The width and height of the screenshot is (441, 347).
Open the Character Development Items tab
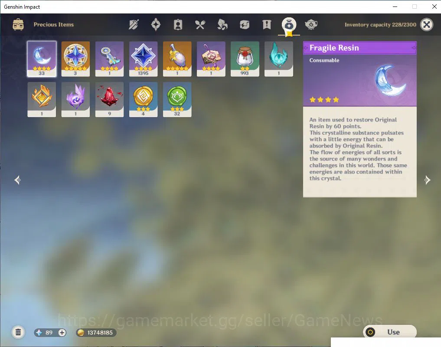[x=178, y=25]
